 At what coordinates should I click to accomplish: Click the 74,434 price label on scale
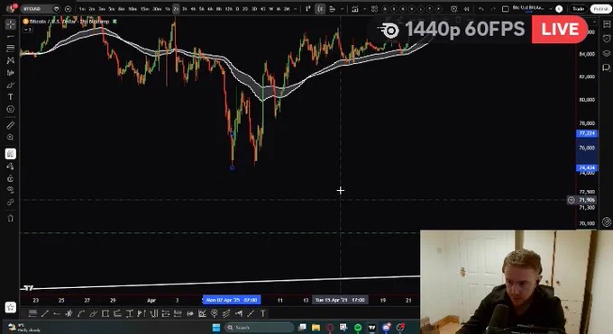click(x=587, y=167)
